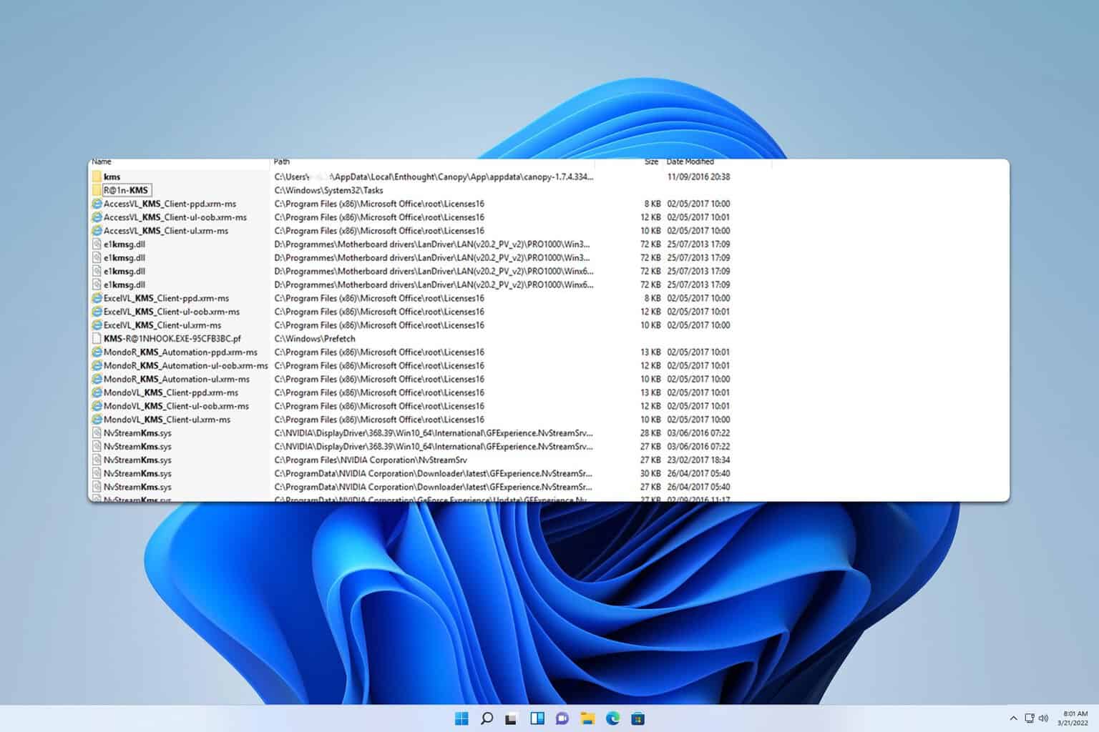1099x732 pixels.
Task: Click the path C:\Windows\System32\Tasks
Action: pos(328,190)
